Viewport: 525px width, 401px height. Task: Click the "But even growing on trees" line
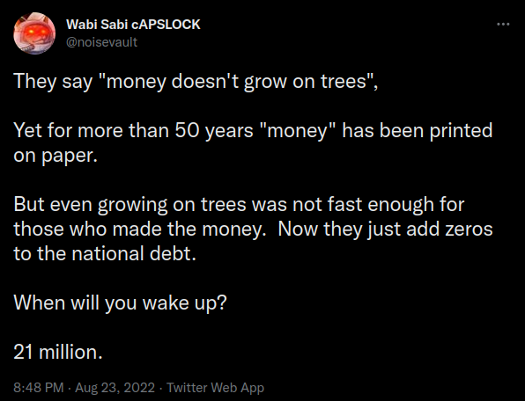pyautogui.click(x=239, y=204)
